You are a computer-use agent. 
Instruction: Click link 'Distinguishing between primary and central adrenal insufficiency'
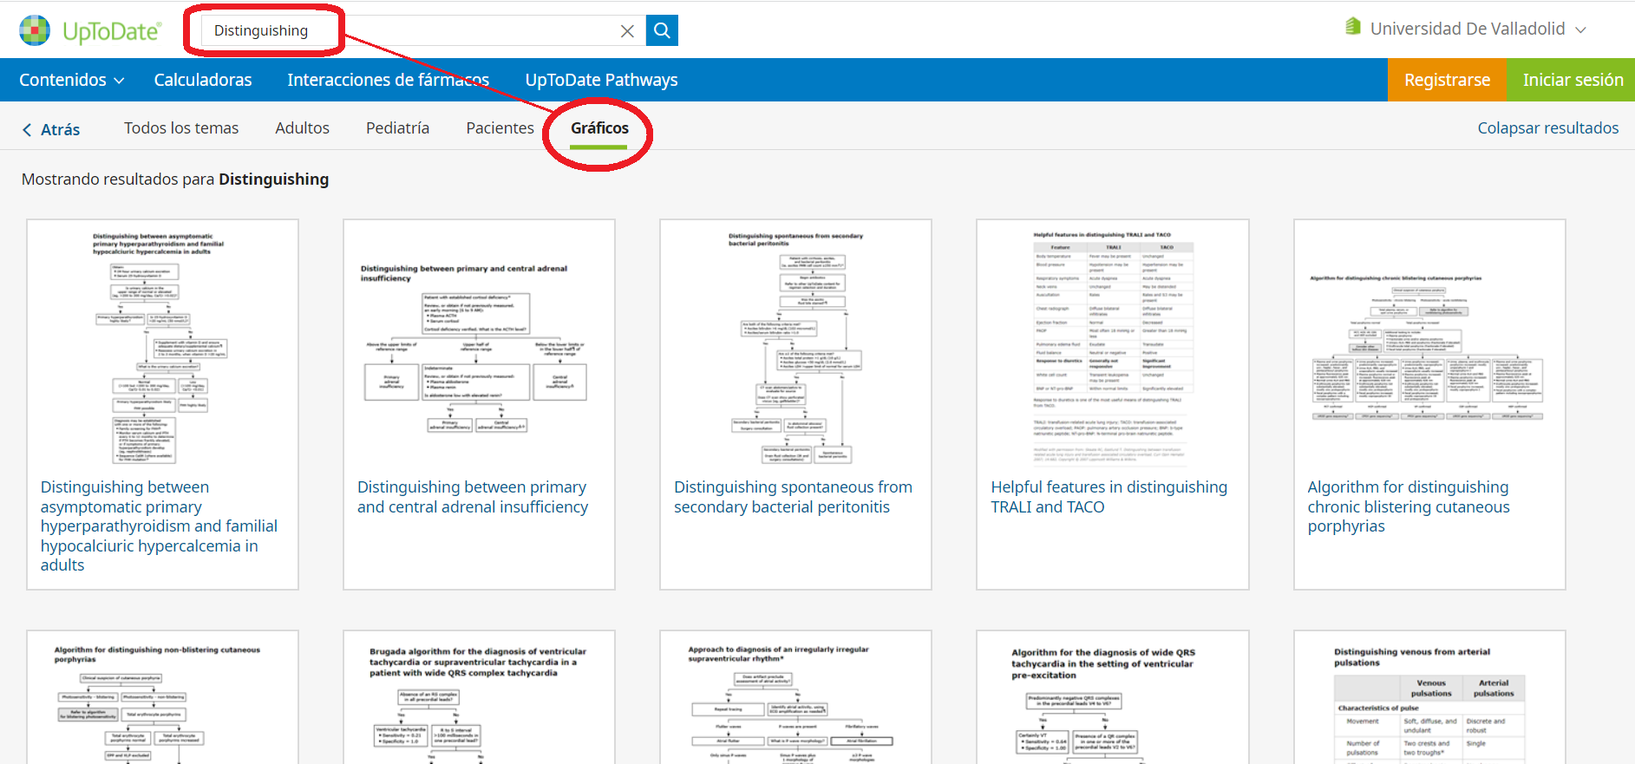pyautogui.click(x=473, y=497)
